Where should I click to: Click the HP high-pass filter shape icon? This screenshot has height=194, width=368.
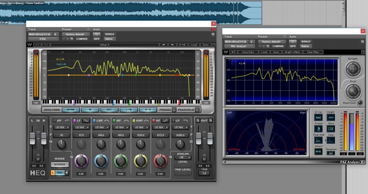pos(67,120)
